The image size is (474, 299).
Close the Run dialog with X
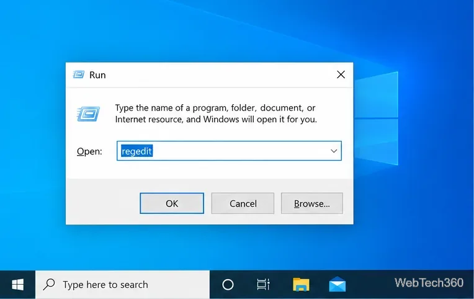pyautogui.click(x=341, y=74)
